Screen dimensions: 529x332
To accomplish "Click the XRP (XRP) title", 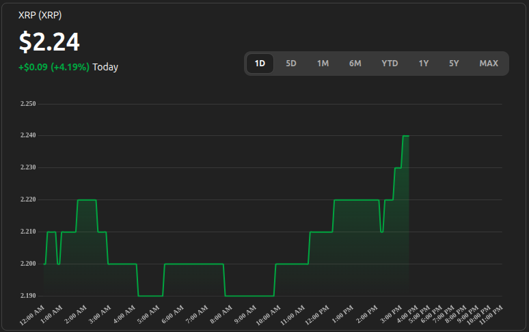I will click(x=40, y=15).
